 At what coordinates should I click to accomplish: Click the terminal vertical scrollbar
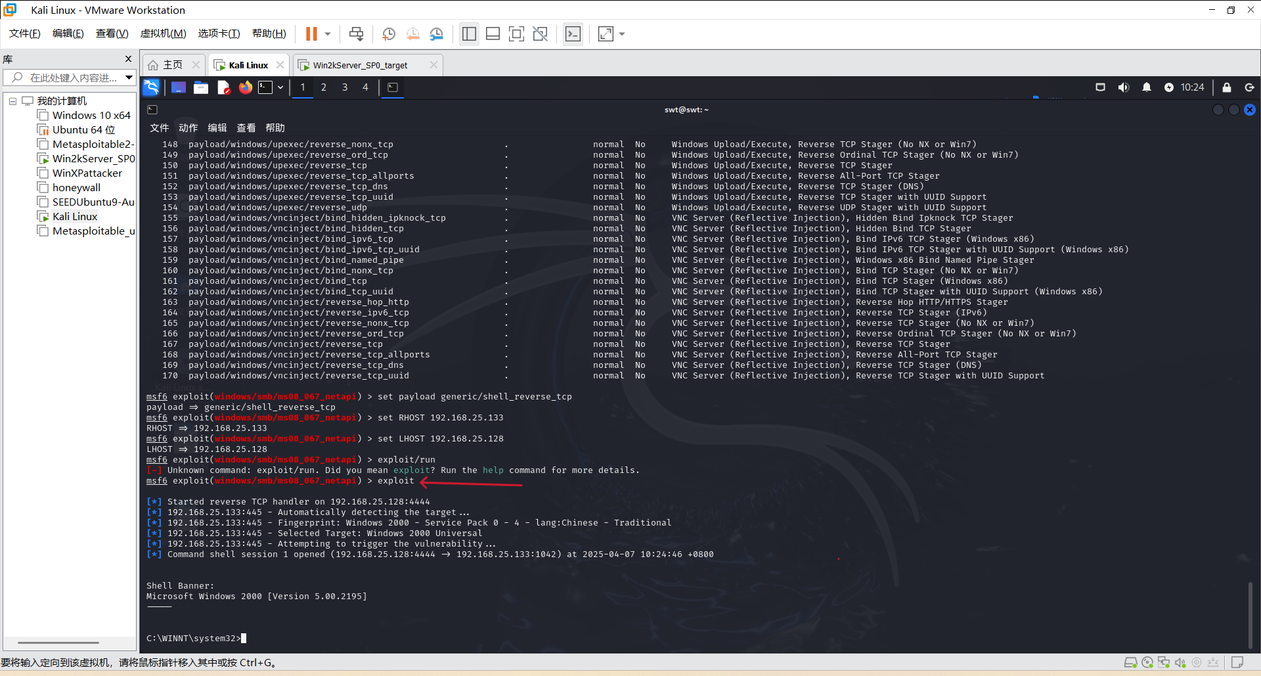pyautogui.click(x=1250, y=615)
